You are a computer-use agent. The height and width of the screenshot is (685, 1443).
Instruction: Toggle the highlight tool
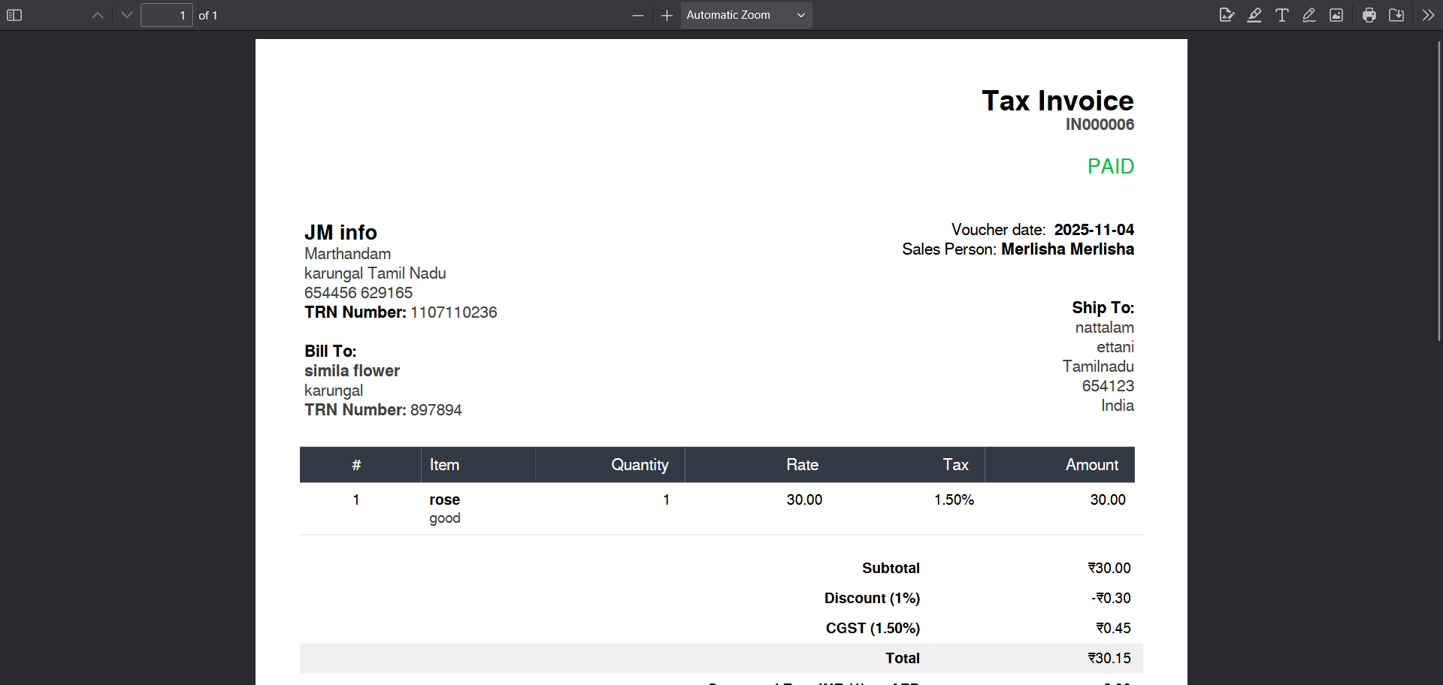point(1254,15)
